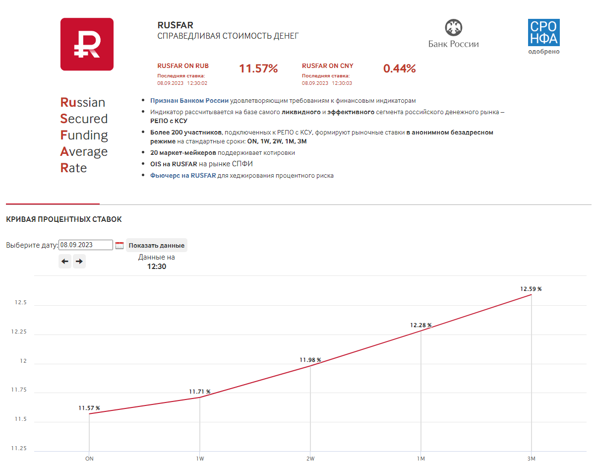Focus the date field showing 08.09.2023
The height and width of the screenshot is (468, 596).
coord(86,245)
